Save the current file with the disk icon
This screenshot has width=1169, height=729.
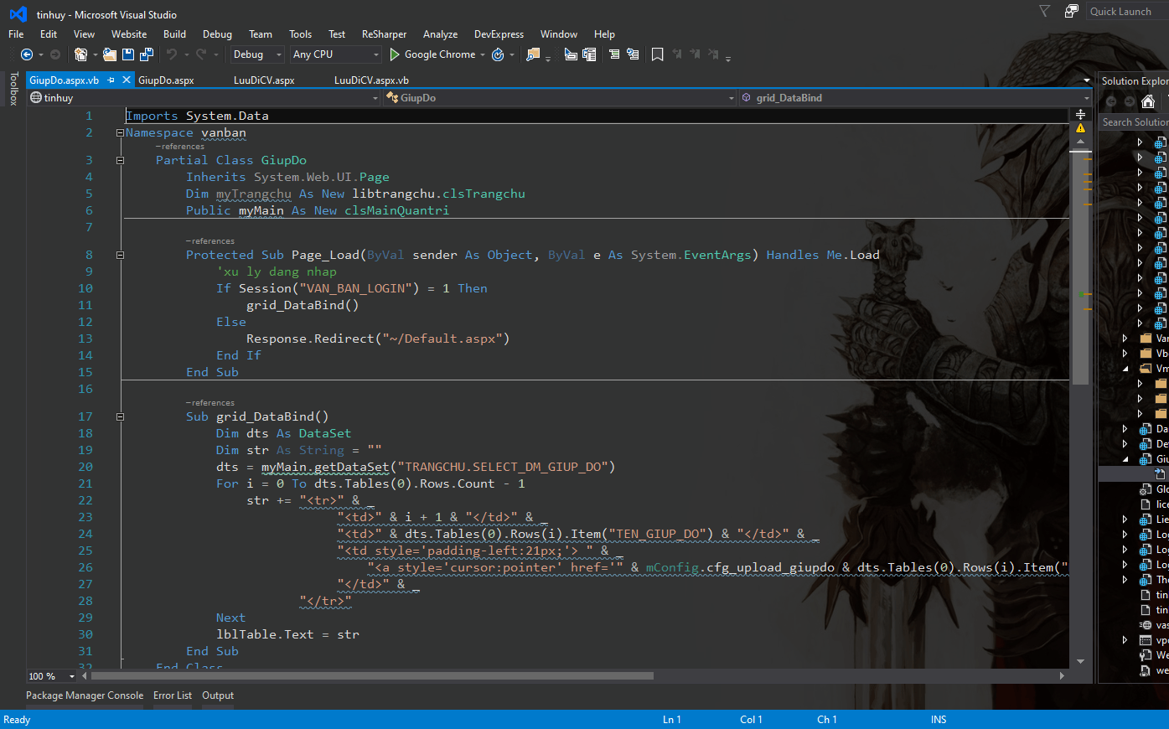[x=128, y=54]
